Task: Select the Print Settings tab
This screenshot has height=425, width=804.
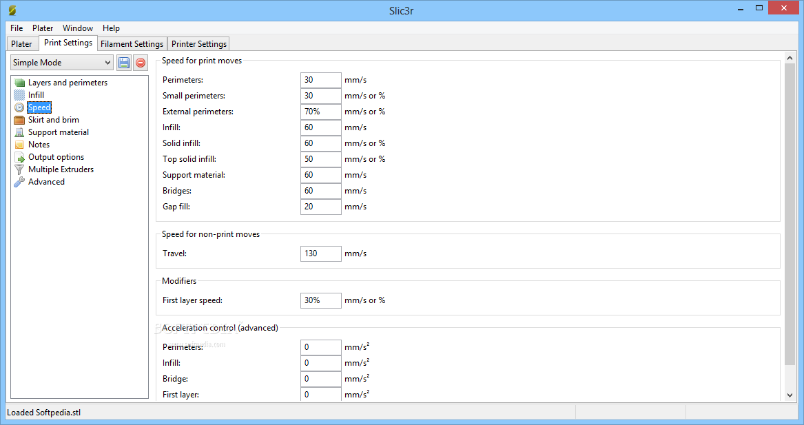Action: [x=68, y=43]
